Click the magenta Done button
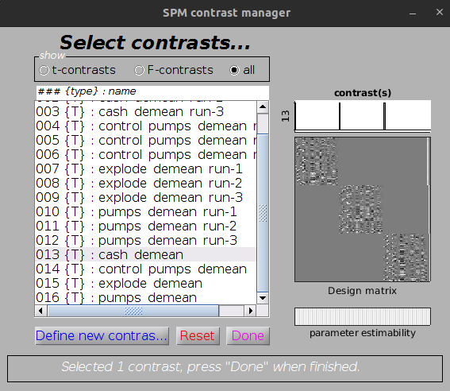450x391 pixels. point(248,335)
